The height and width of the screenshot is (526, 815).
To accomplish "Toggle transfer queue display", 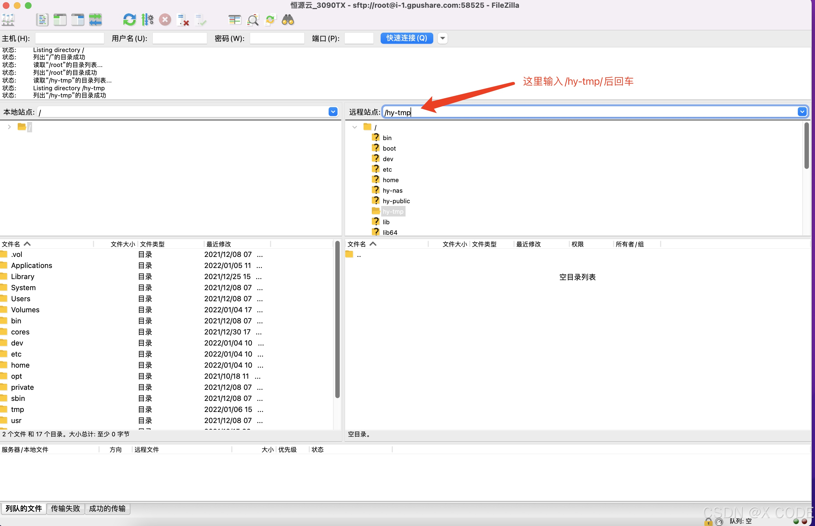I will coord(95,20).
